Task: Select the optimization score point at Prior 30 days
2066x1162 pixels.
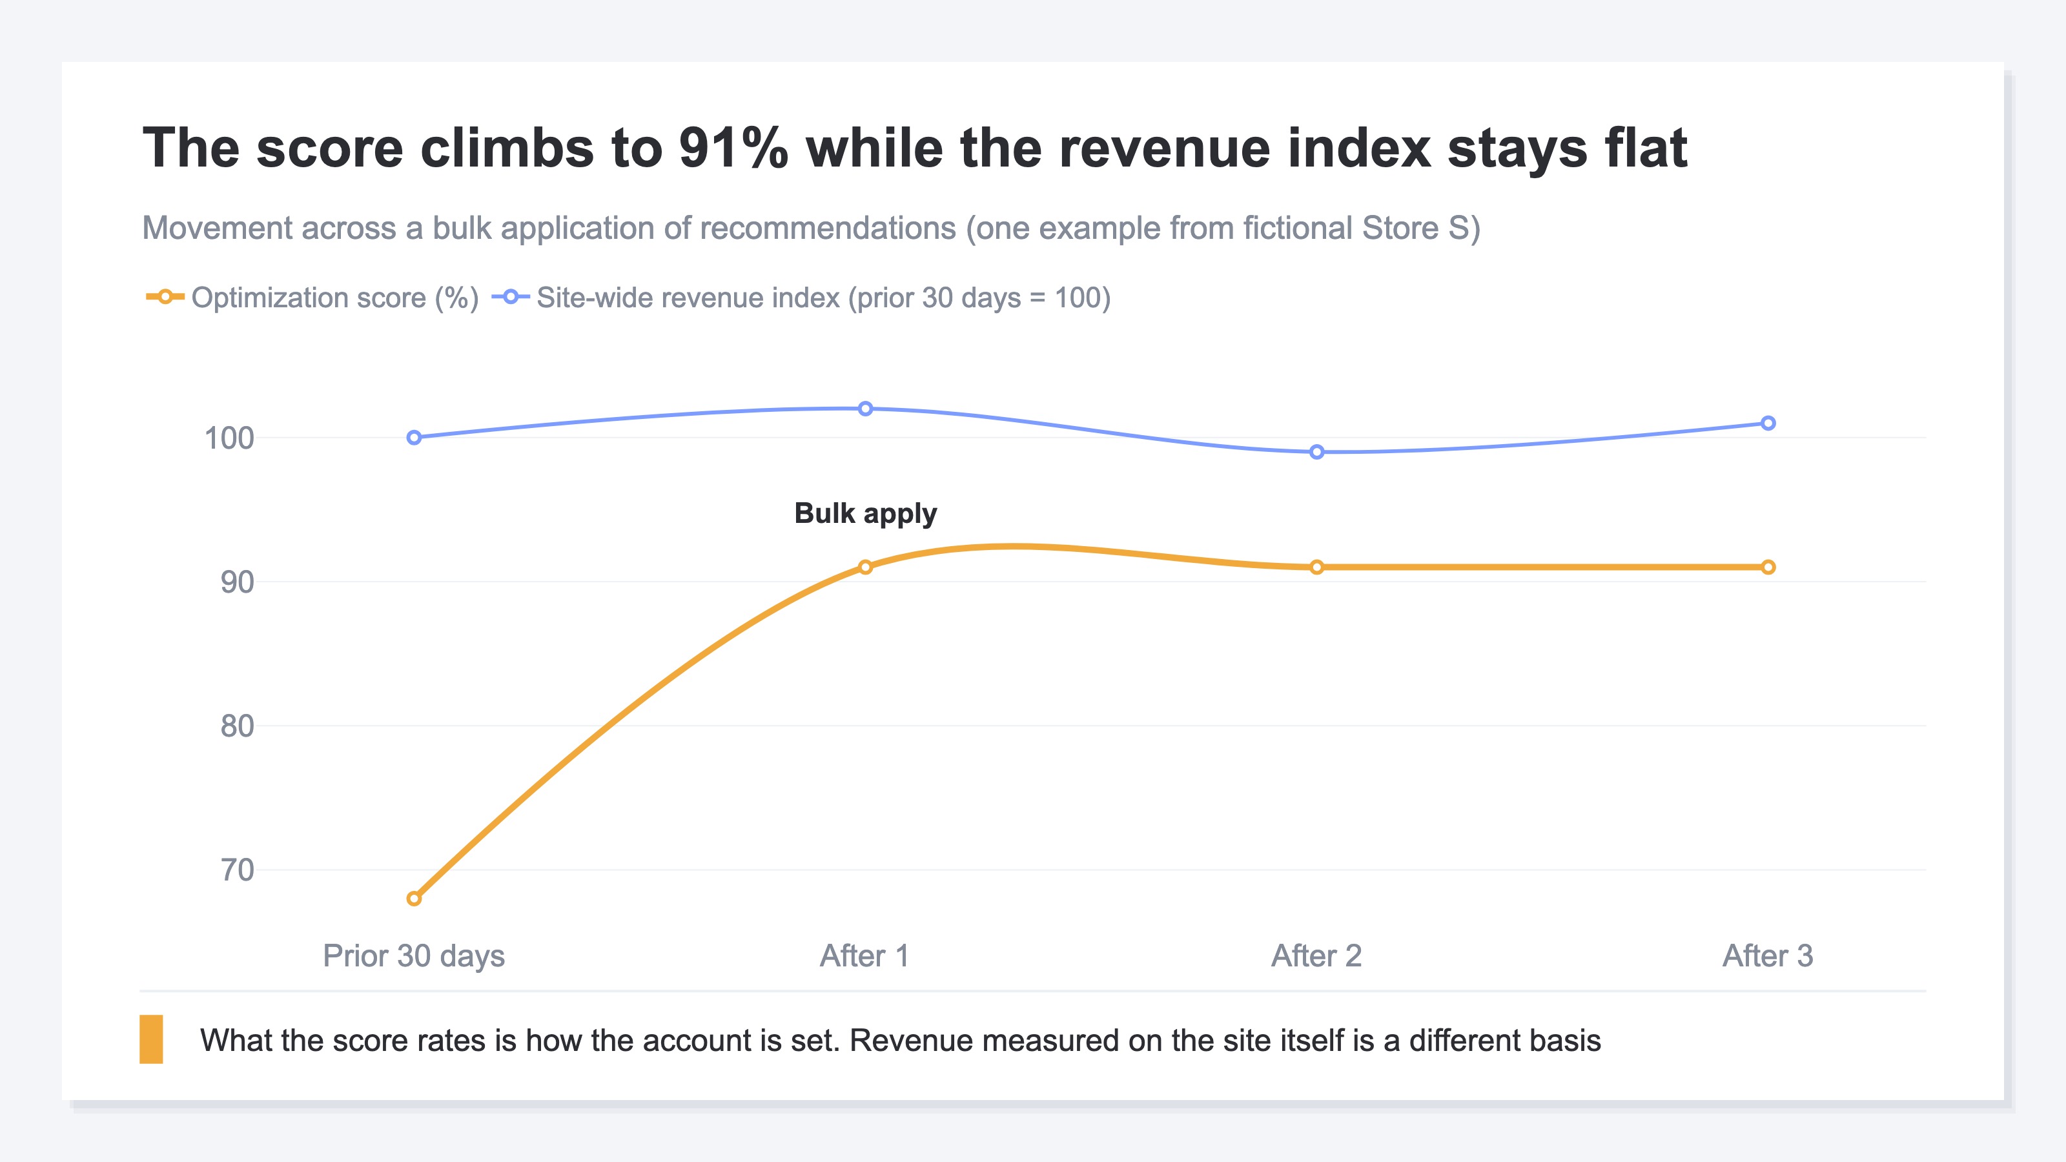Action: (x=414, y=898)
